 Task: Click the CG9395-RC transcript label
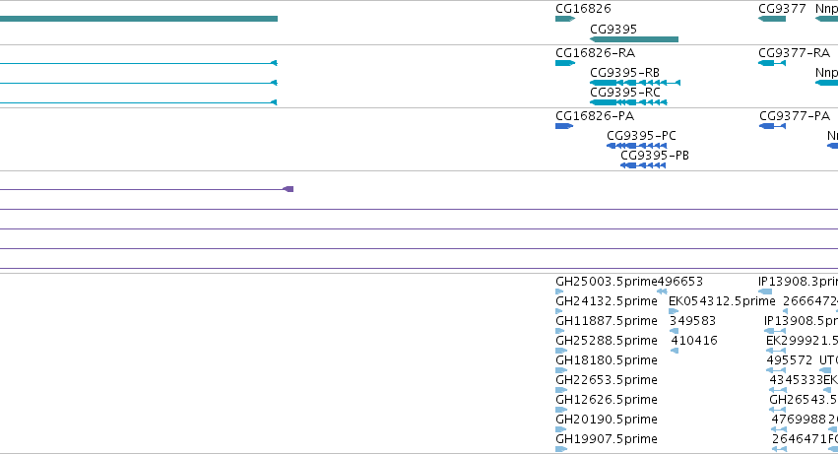[x=625, y=93]
